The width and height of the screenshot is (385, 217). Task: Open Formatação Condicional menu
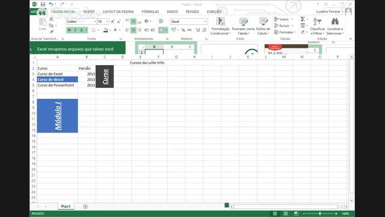pos(220,26)
